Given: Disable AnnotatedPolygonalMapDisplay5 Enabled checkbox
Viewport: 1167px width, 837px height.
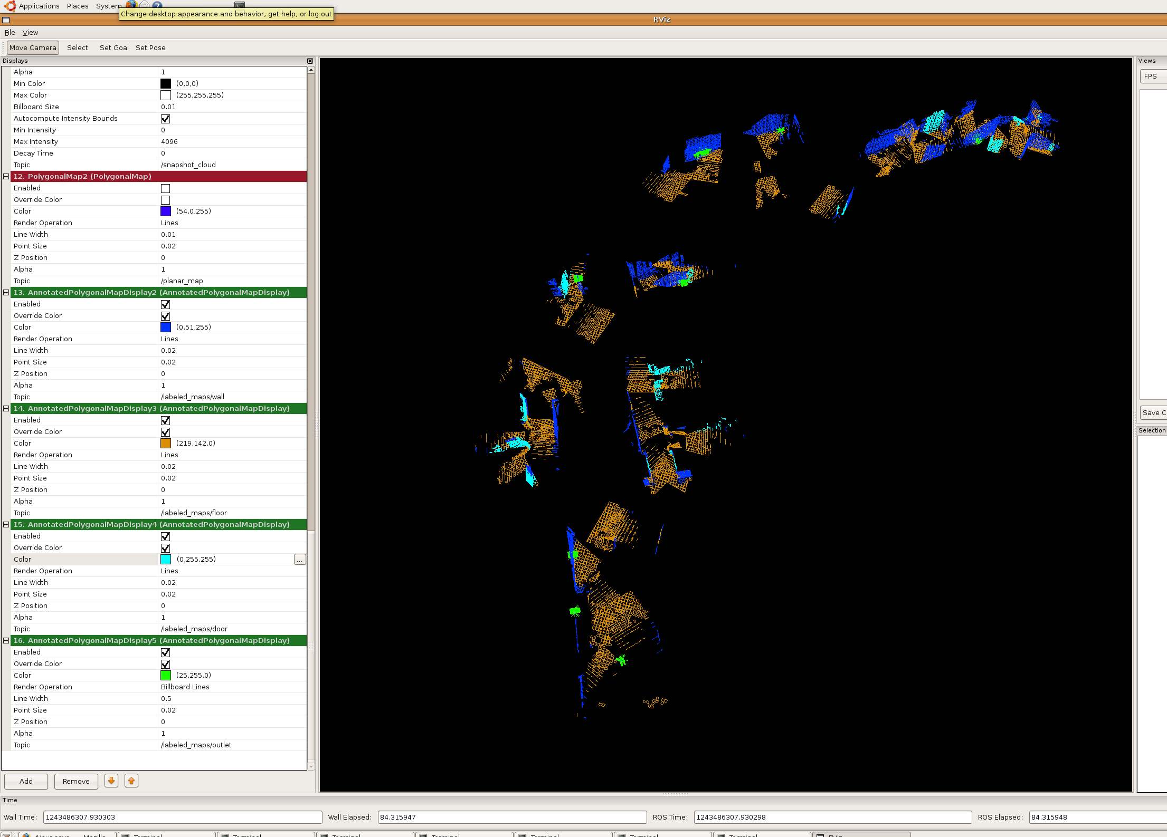Looking at the screenshot, I should click(165, 652).
